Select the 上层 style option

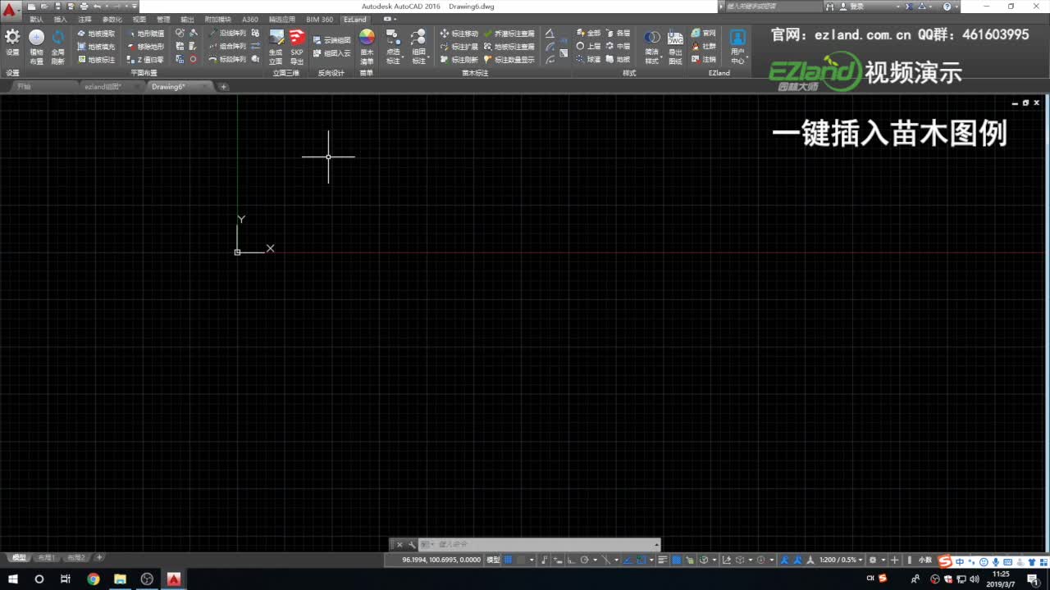point(589,47)
